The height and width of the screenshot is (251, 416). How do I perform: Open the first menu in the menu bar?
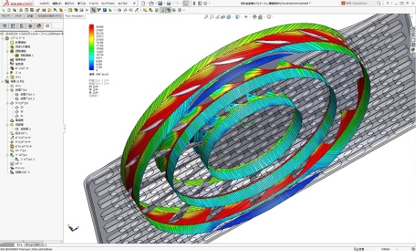point(44,3)
